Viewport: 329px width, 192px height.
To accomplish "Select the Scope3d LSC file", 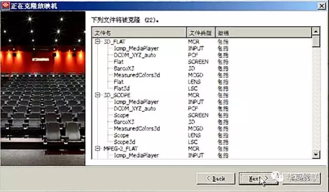I will [124, 142].
